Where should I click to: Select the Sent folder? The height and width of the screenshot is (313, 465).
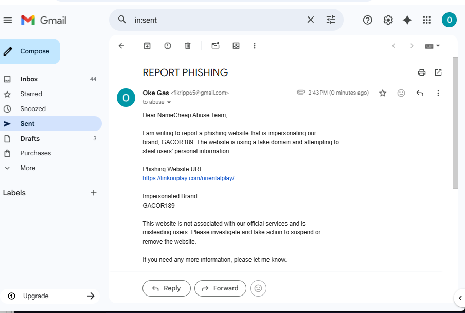click(x=50, y=123)
